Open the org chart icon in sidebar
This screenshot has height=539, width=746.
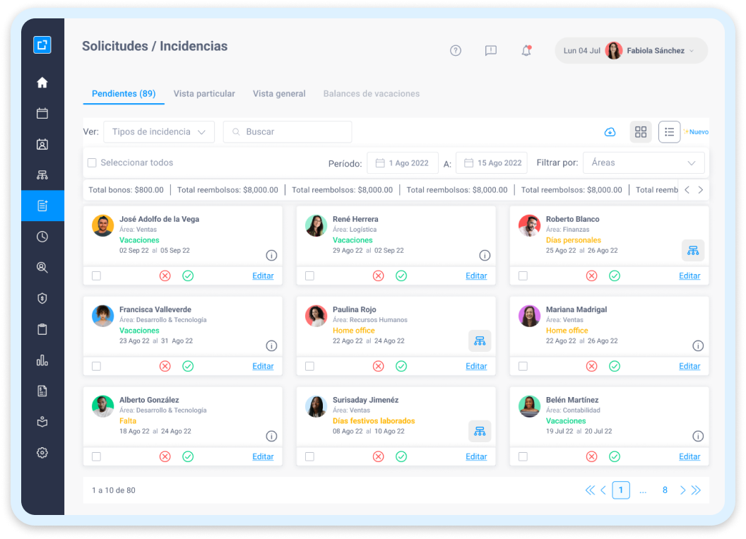(42, 175)
